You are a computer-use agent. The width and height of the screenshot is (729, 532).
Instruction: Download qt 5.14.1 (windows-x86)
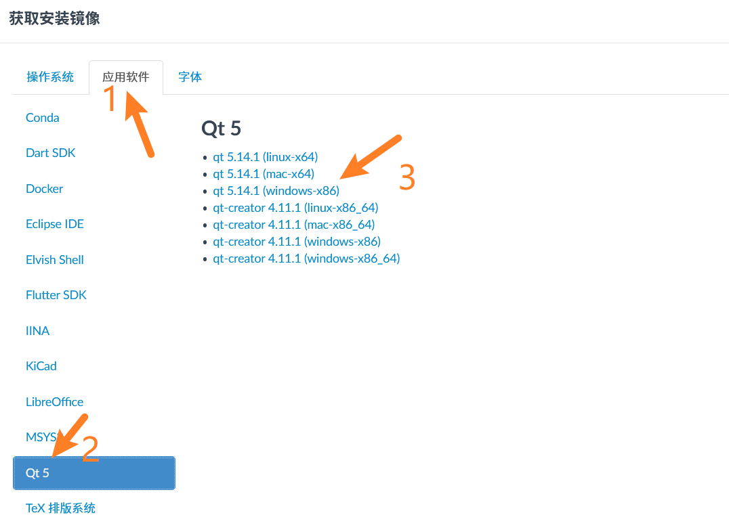click(276, 191)
